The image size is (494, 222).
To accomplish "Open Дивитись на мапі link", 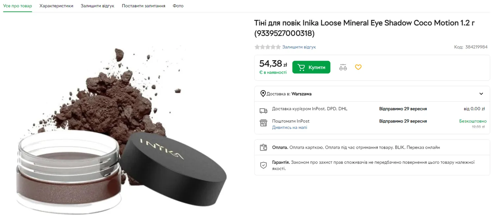I will click(x=289, y=127).
